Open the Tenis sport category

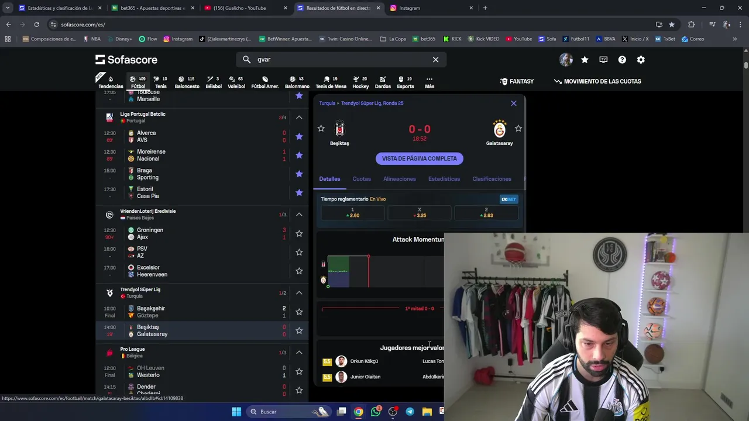click(160, 82)
